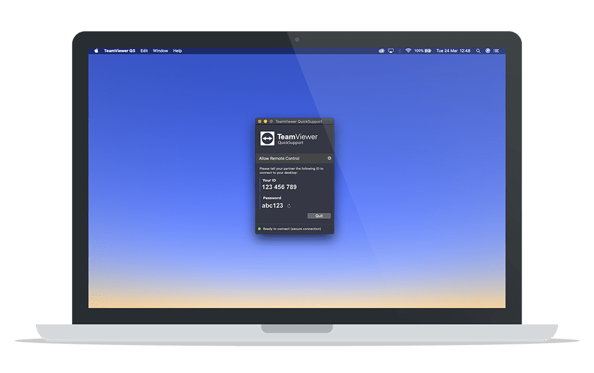Open the TeamViewer QS application menu
The height and width of the screenshot is (373, 594).
tap(119, 51)
